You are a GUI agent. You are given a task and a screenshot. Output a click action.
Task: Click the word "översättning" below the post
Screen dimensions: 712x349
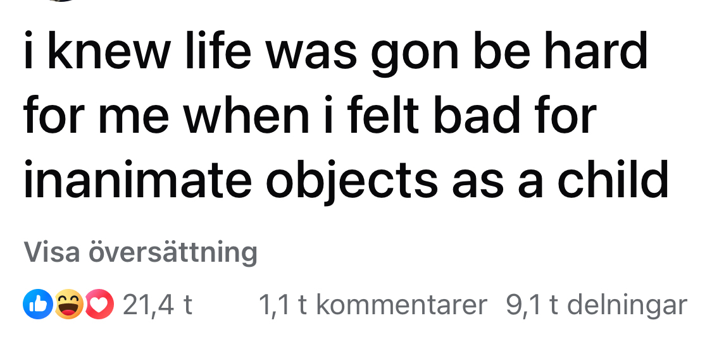click(x=173, y=252)
